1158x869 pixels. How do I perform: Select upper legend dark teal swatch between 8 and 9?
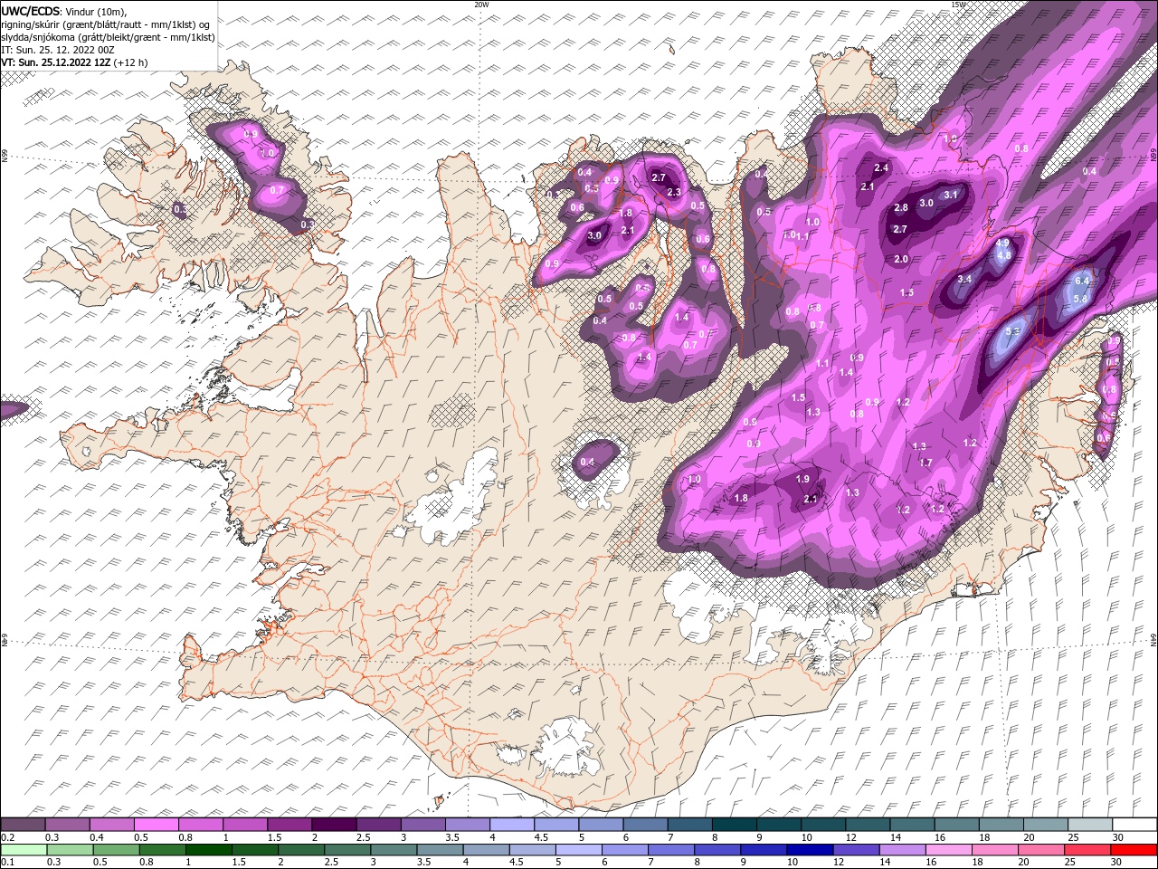tap(734, 825)
